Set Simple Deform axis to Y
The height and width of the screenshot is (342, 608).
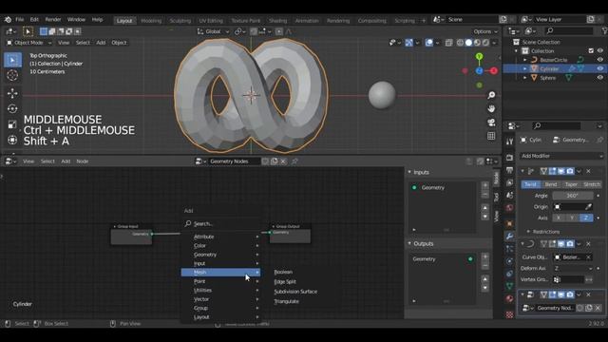572,218
